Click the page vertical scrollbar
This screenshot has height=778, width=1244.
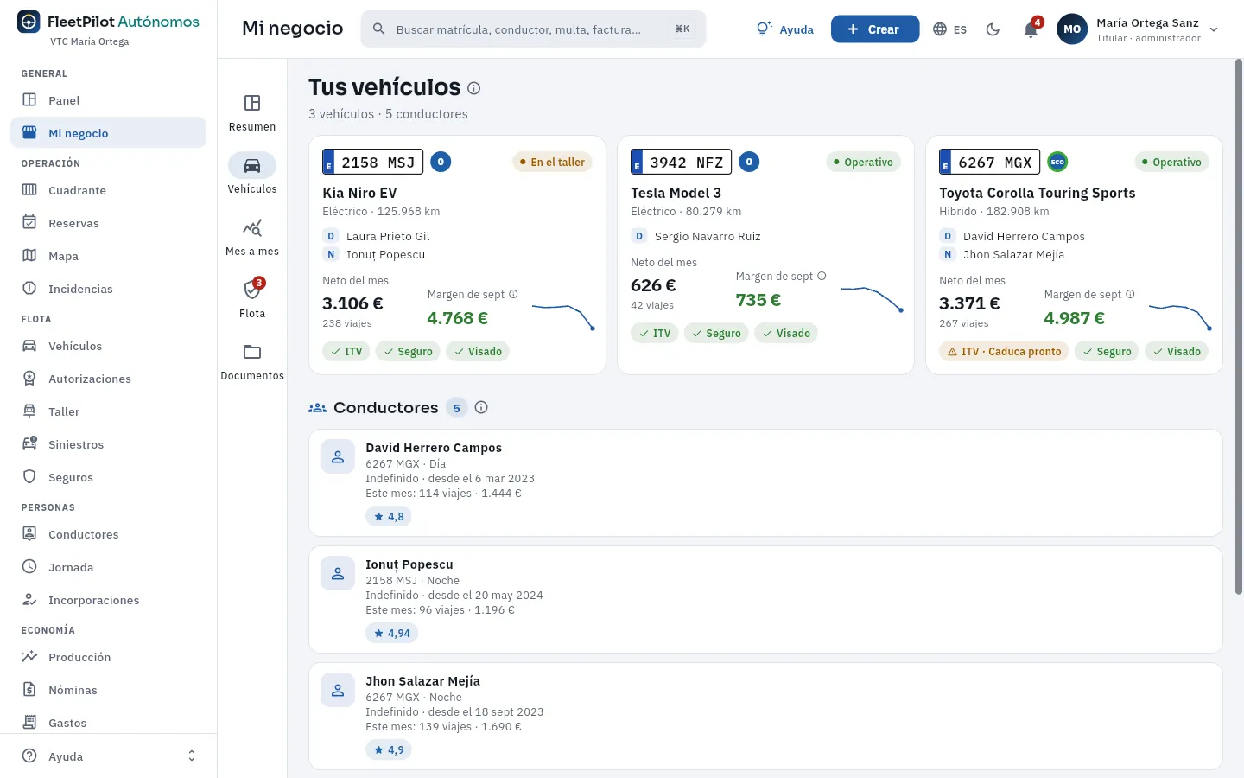coord(1239,327)
